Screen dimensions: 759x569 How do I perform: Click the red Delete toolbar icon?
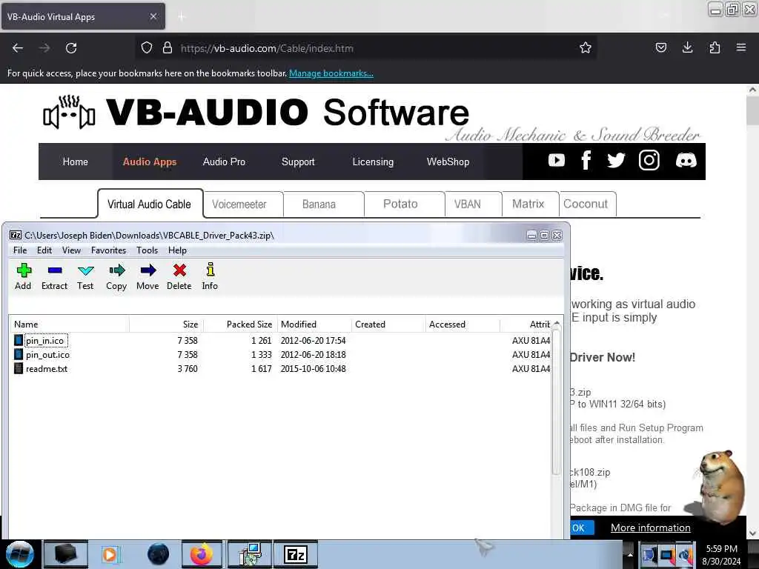(x=179, y=276)
